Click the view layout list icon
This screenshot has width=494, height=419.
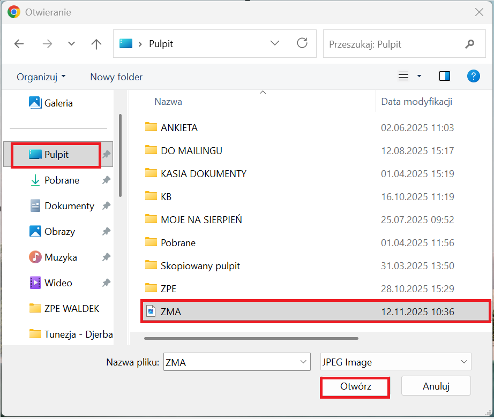point(403,77)
